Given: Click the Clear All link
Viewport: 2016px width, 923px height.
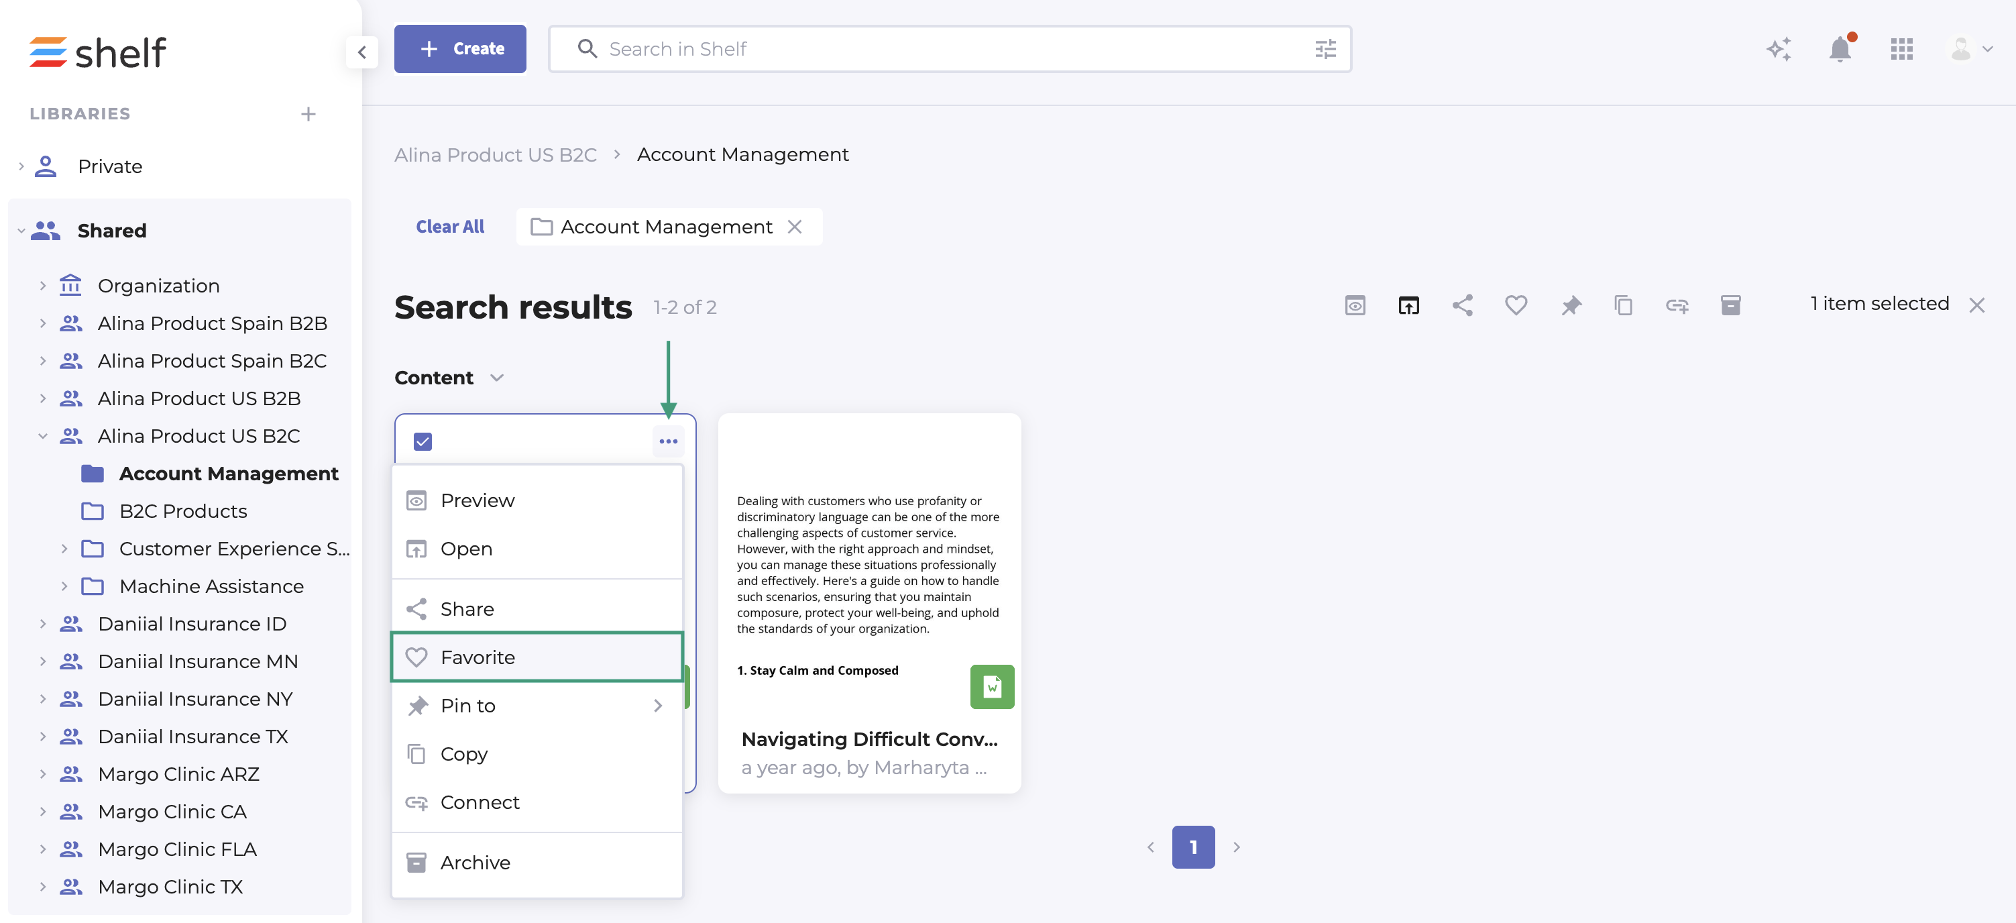Looking at the screenshot, I should (x=449, y=227).
